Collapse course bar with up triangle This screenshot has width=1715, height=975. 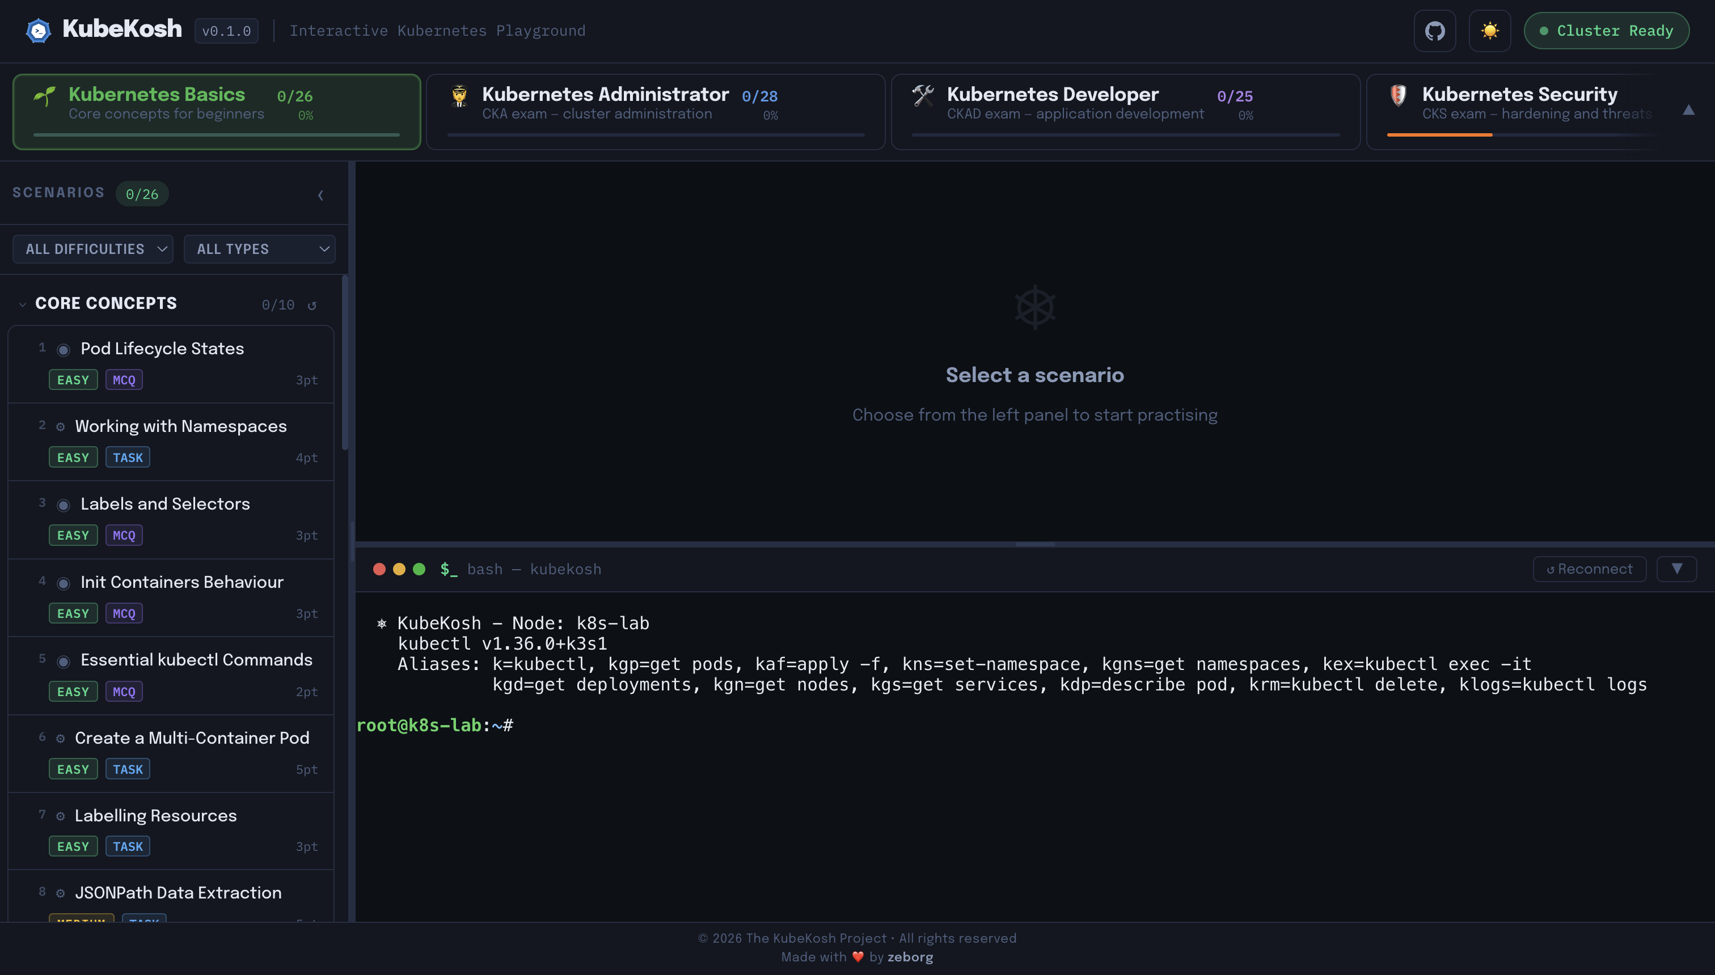[1688, 111]
